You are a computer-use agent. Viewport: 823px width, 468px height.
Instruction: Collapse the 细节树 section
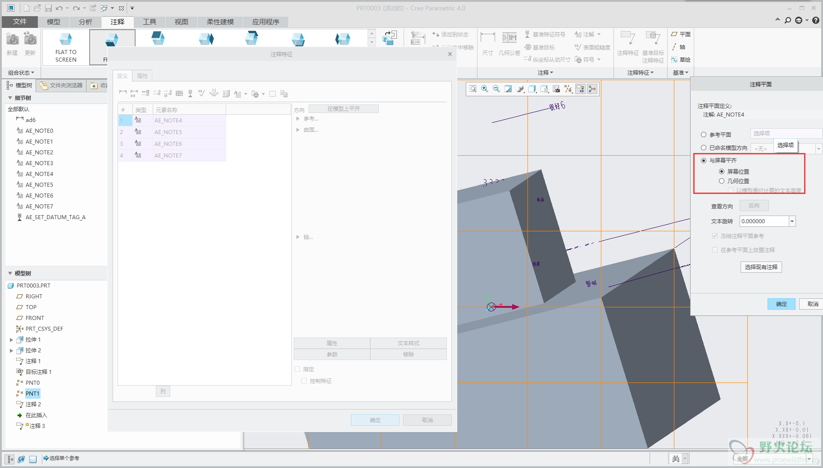pos(10,98)
